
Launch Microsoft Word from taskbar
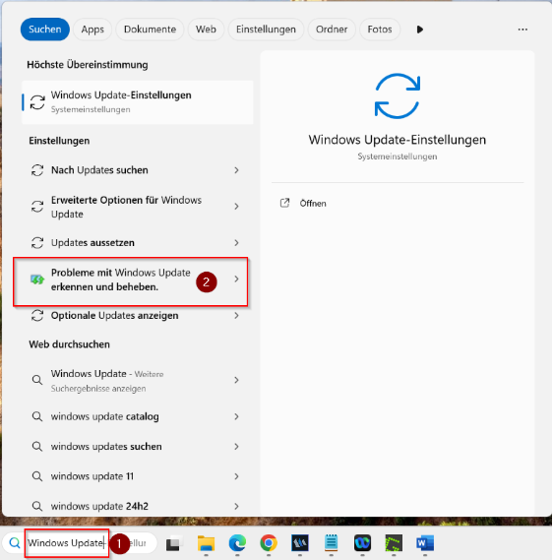425,543
